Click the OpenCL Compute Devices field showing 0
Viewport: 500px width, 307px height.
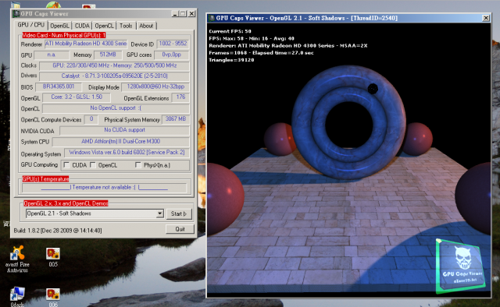[x=91, y=119]
